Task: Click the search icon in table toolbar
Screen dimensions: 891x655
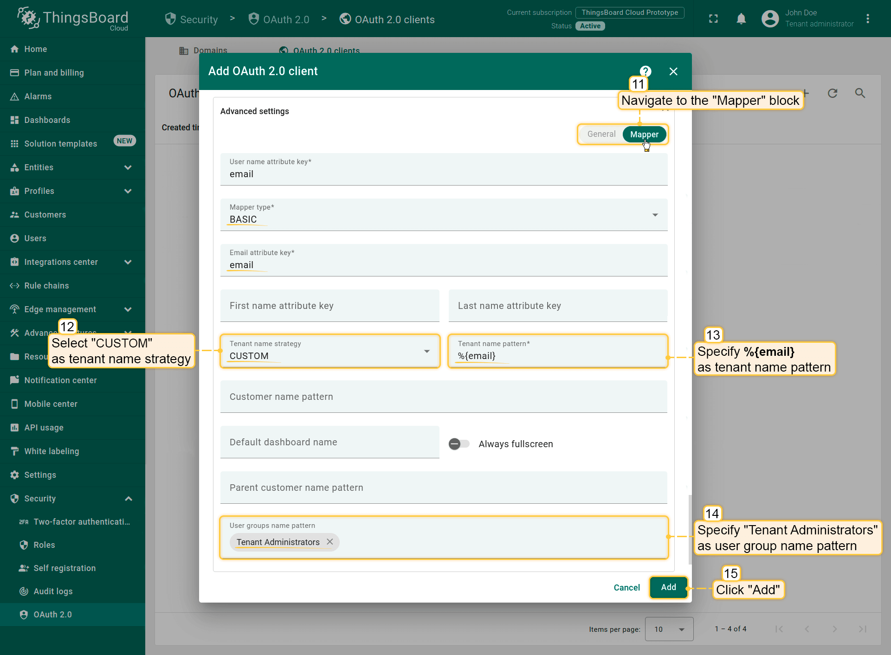Action: [x=860, y=93]
